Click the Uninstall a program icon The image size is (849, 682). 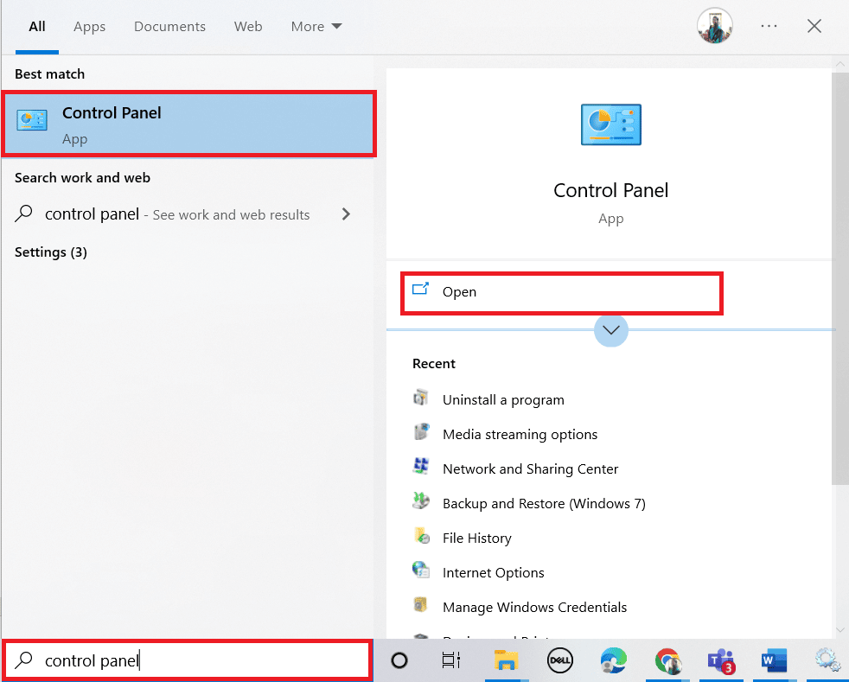point(421,398)
